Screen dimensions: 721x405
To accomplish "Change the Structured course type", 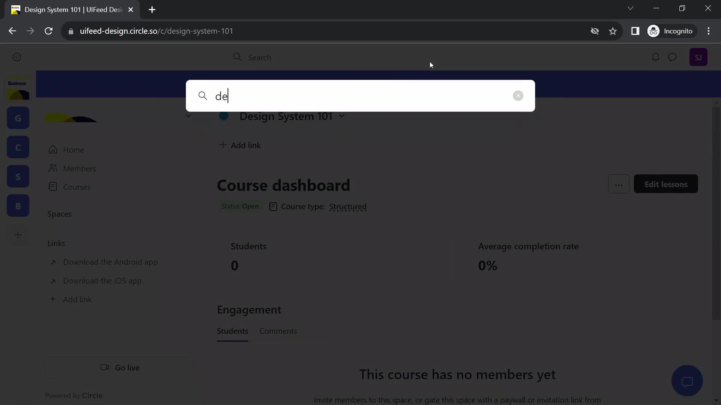I will pos(348,207).
